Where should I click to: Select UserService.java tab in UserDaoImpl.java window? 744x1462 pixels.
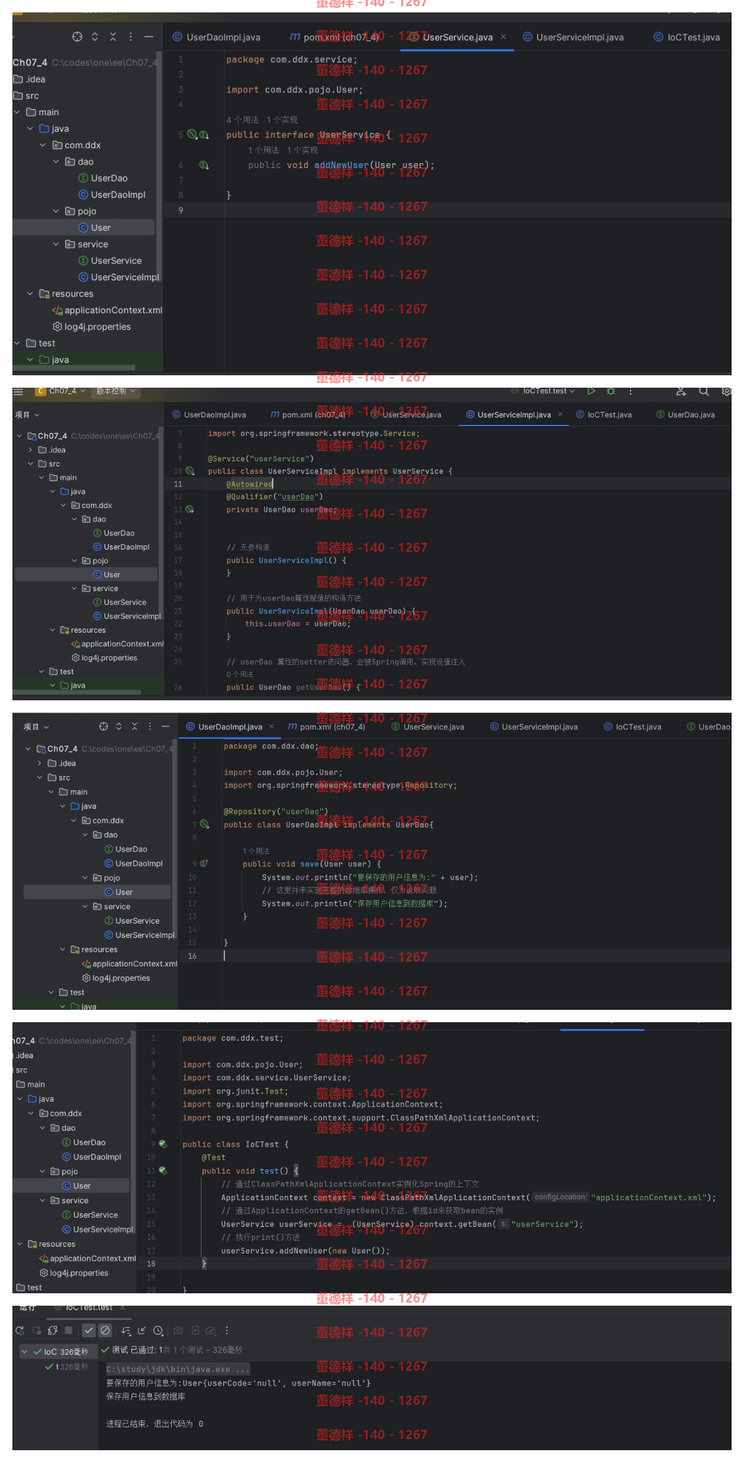[428, 726]
